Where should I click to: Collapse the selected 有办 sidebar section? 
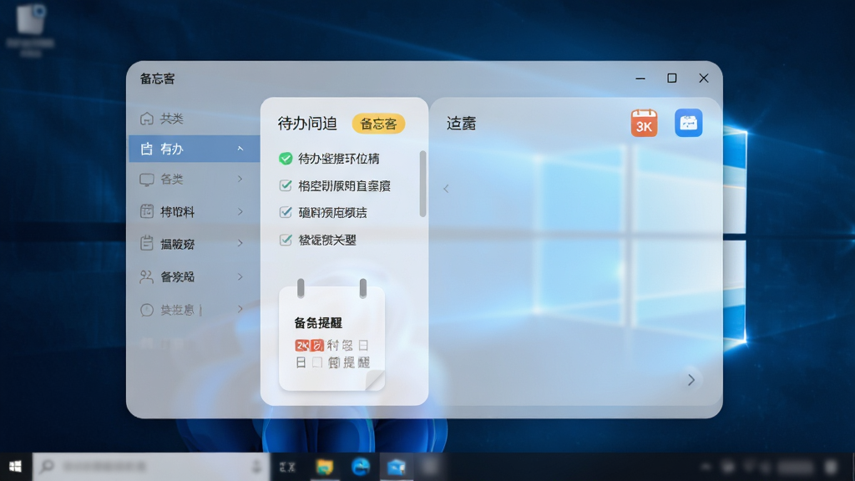coord(240,149)
